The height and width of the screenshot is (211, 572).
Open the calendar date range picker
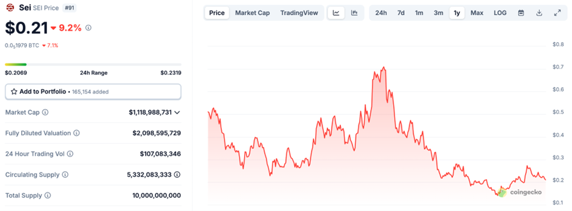521,13
